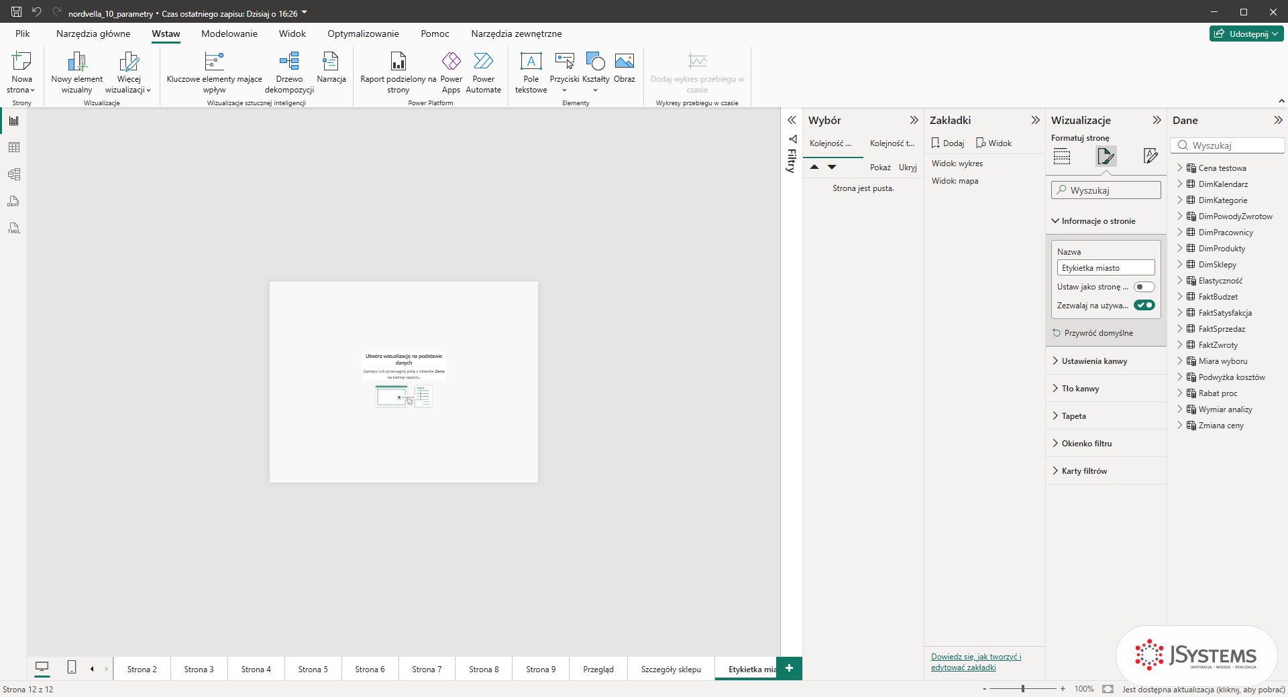
Task: Open the link about creating bookmarks
Action: pyautogui.click(x=976, y=662)
